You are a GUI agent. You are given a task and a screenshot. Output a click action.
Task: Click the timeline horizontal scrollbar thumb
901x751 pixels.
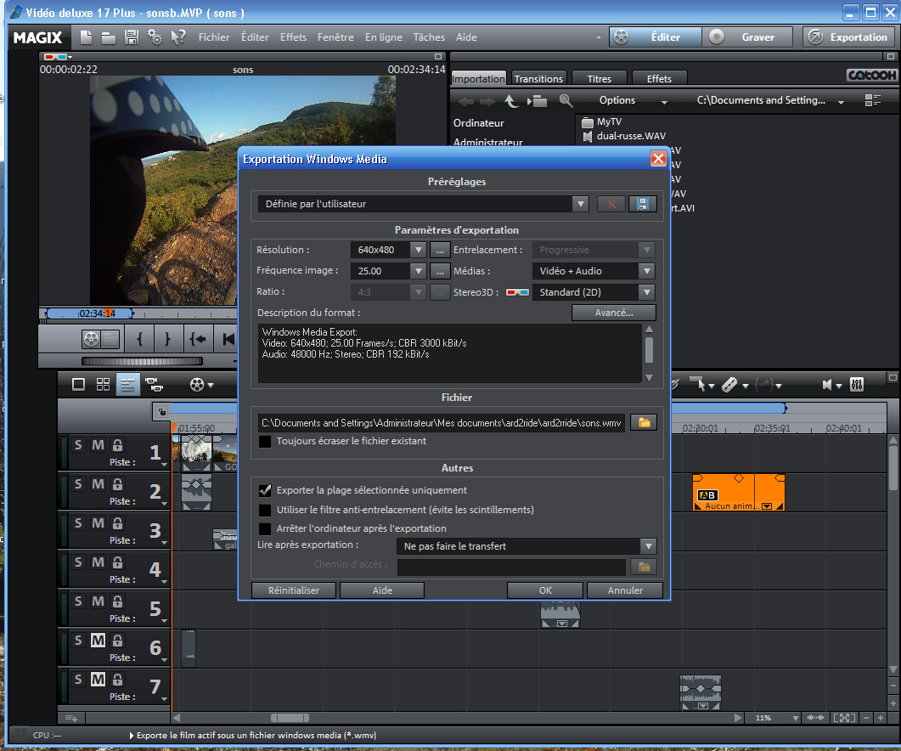(x=290, y=718)
